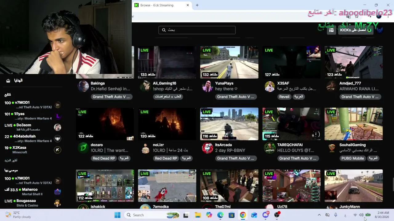The image size is (394, 221).
Task: Launch File Explorer from the taskbar
Action: (x=197, y=215)
